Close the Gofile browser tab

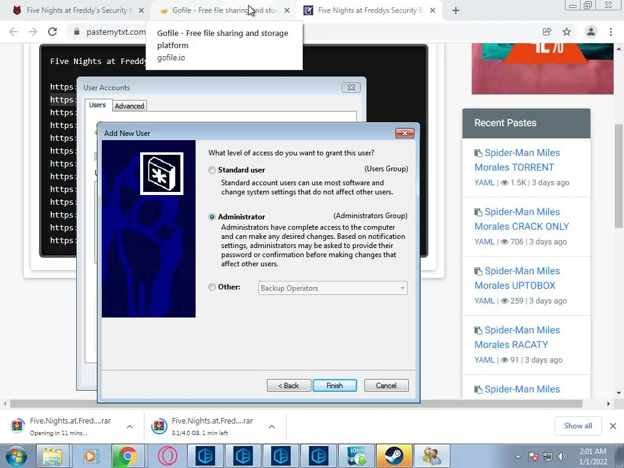click(287, 11)
